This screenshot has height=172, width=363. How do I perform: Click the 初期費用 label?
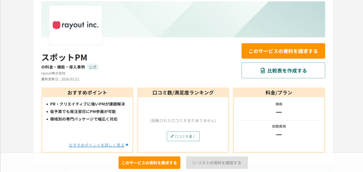(x=279, y=126)
